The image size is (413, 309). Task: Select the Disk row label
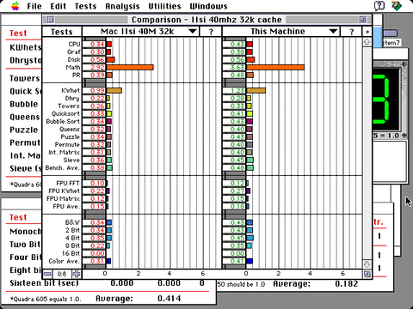click(x=74, y=59)
